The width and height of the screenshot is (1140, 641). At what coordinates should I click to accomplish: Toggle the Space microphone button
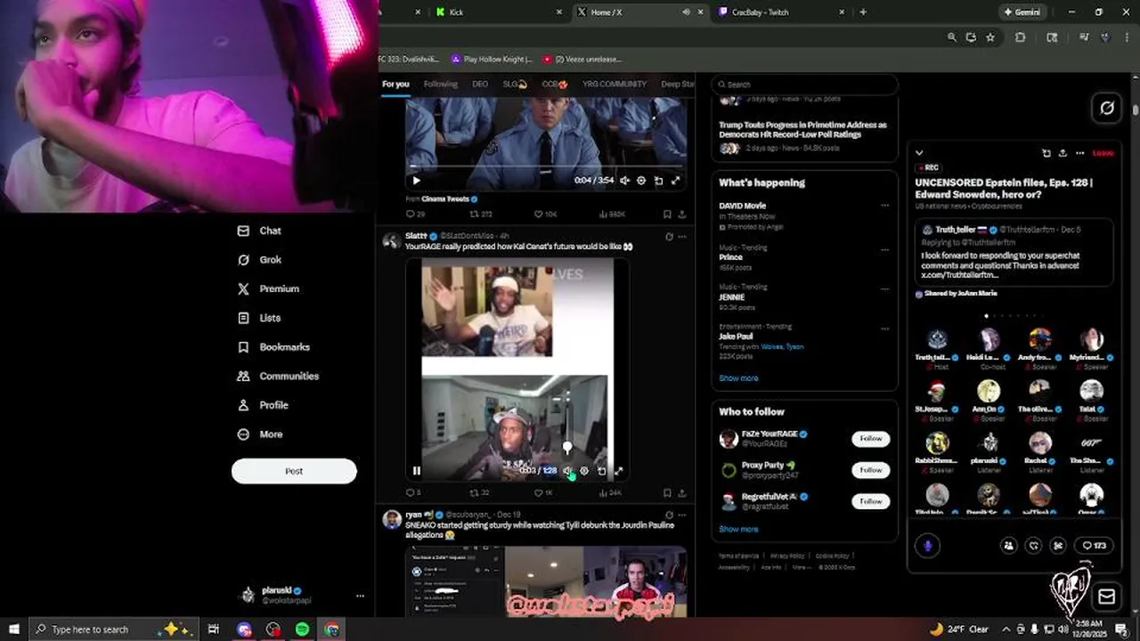[927, 546]
